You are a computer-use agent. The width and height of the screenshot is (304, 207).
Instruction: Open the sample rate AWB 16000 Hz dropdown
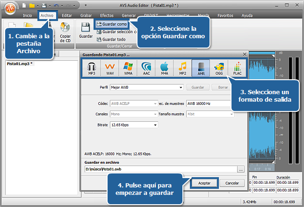(x=209, y=103)
